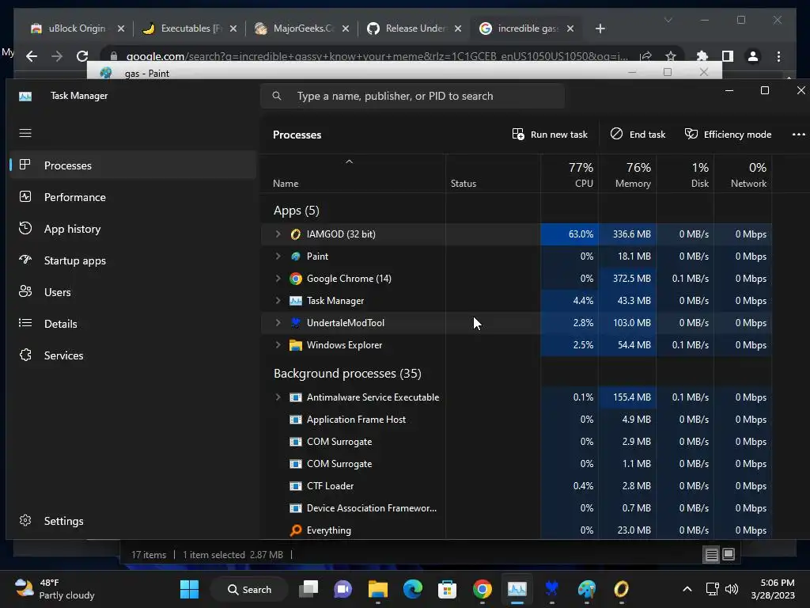Sort processes by Memory column
Viewport: 810px width, 608px height.
627,174
